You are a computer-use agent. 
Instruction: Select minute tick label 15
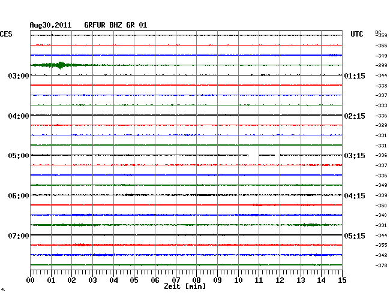342,280
